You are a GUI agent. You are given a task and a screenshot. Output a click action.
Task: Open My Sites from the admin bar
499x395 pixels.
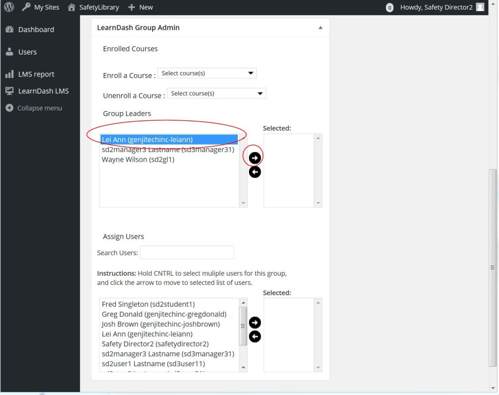pyautogui.click(x=41, y=7)
